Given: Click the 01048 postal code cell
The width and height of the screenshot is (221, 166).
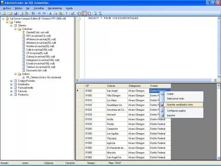Looking at the screenshot, I should pyautogui.click(x=95, y=133).
